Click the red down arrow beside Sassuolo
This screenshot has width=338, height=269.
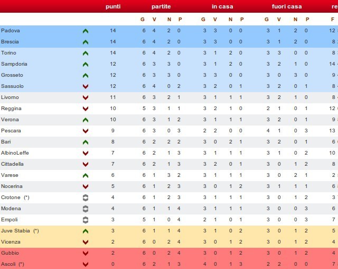(86, 86)
